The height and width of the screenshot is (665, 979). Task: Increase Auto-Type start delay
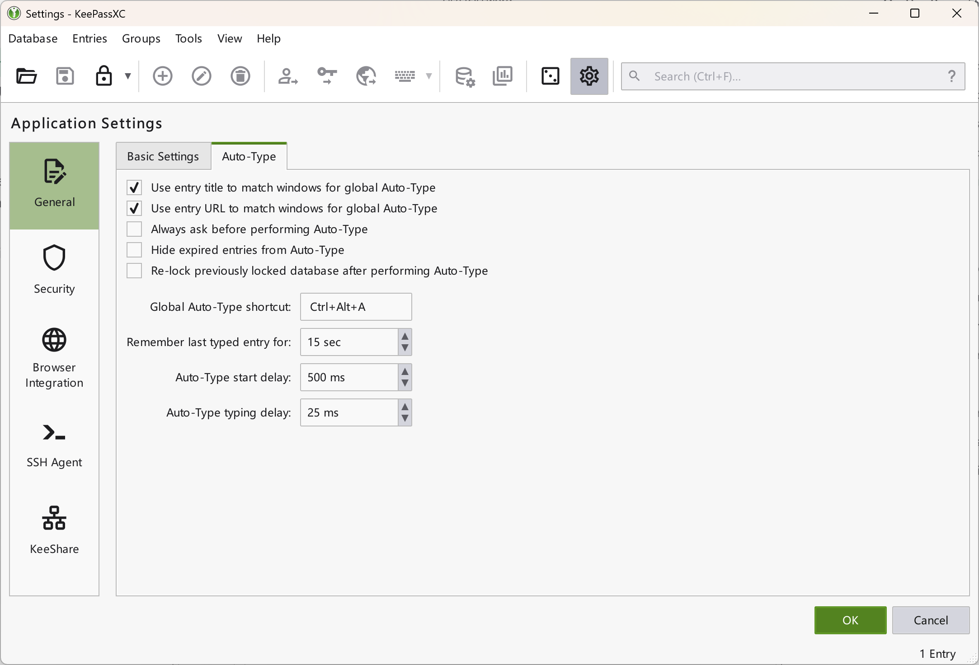point(405,371)
